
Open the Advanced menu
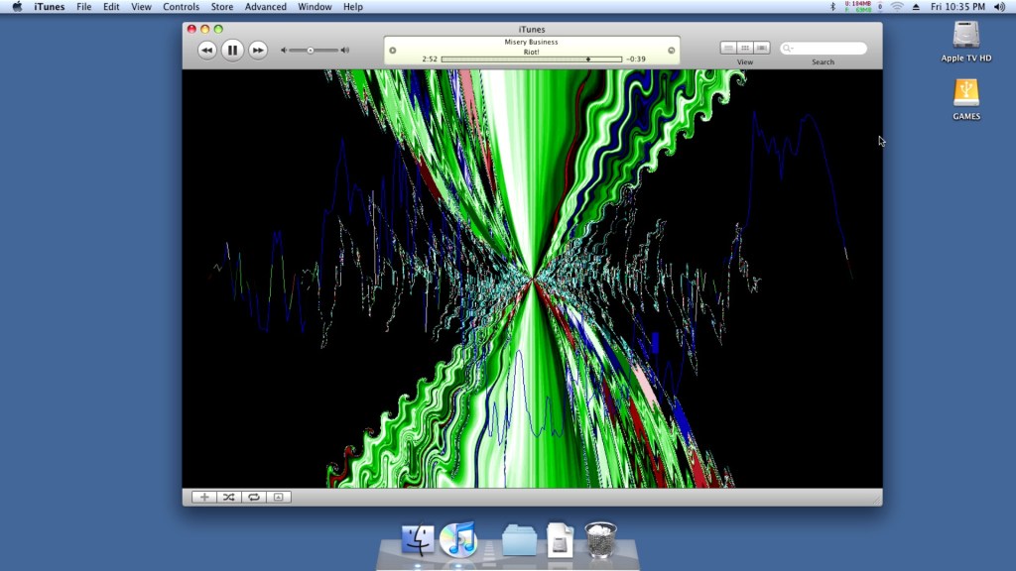click(265, 6)
